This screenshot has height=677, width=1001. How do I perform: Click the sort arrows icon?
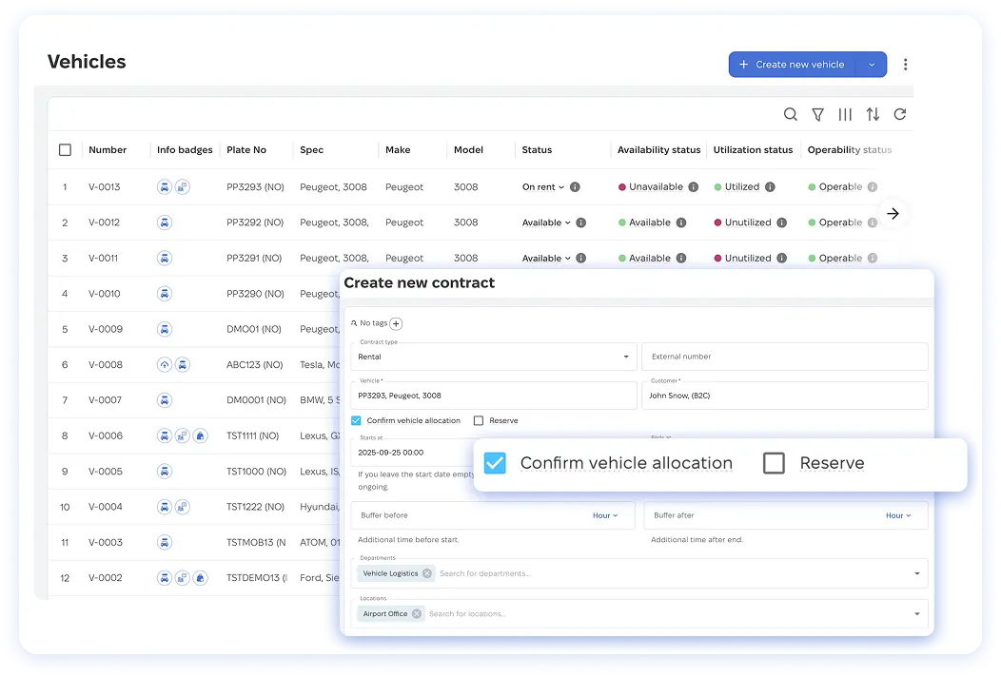click(873, 114)
